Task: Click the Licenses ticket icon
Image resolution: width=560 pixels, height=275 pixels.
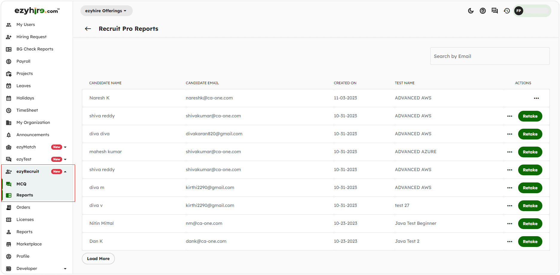Action: [9, 219]
